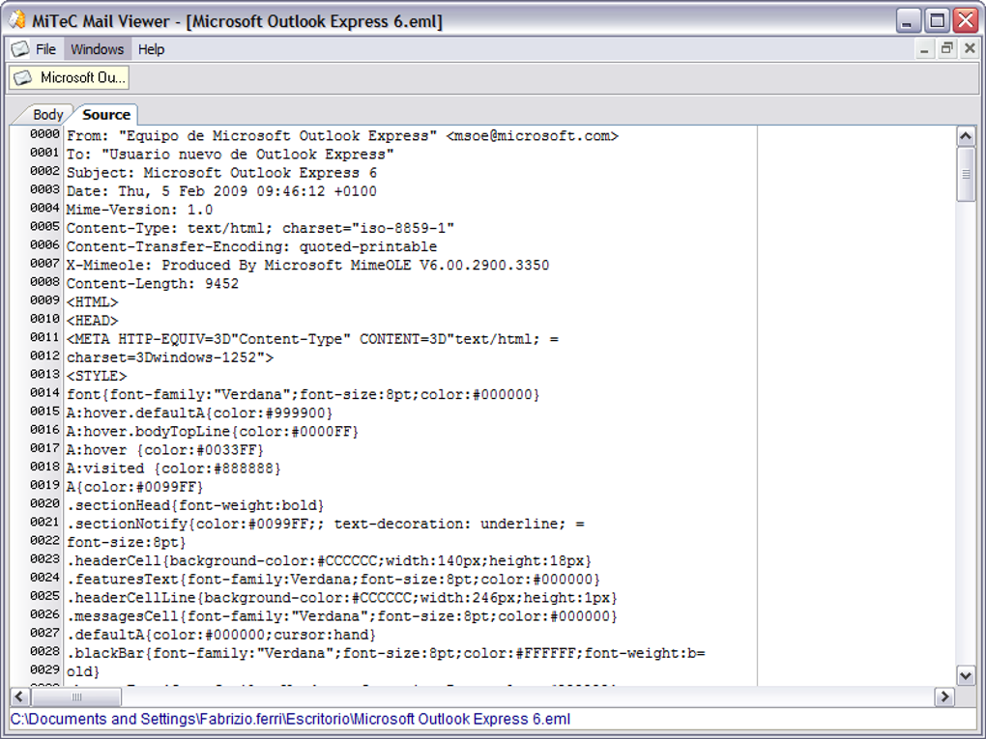This screenshot has width=986, height=739.
Task: Click the vertical scrollbar down arrow
Action: click(x=966, y=675)
